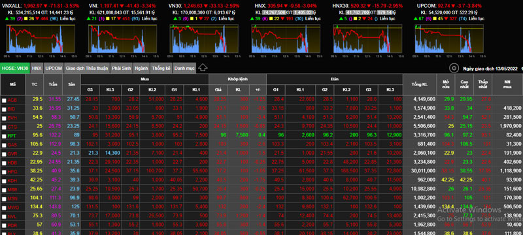The height and width of the screenshot is (235, 523).
Task: Click the HNX30 520.32 index title
Action: [367, 6]
